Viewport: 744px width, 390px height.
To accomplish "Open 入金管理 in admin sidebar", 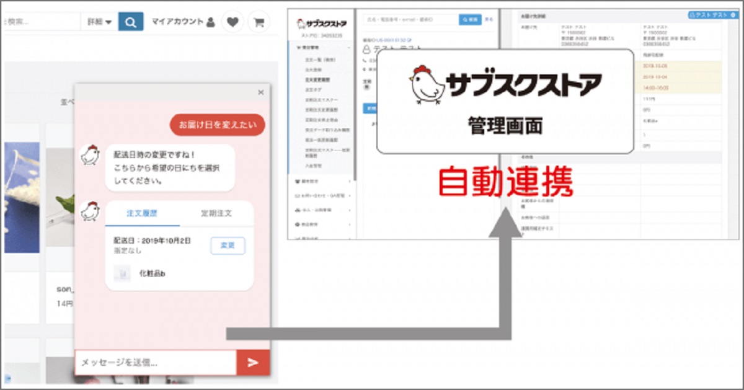I will click(x=314, y=166).
